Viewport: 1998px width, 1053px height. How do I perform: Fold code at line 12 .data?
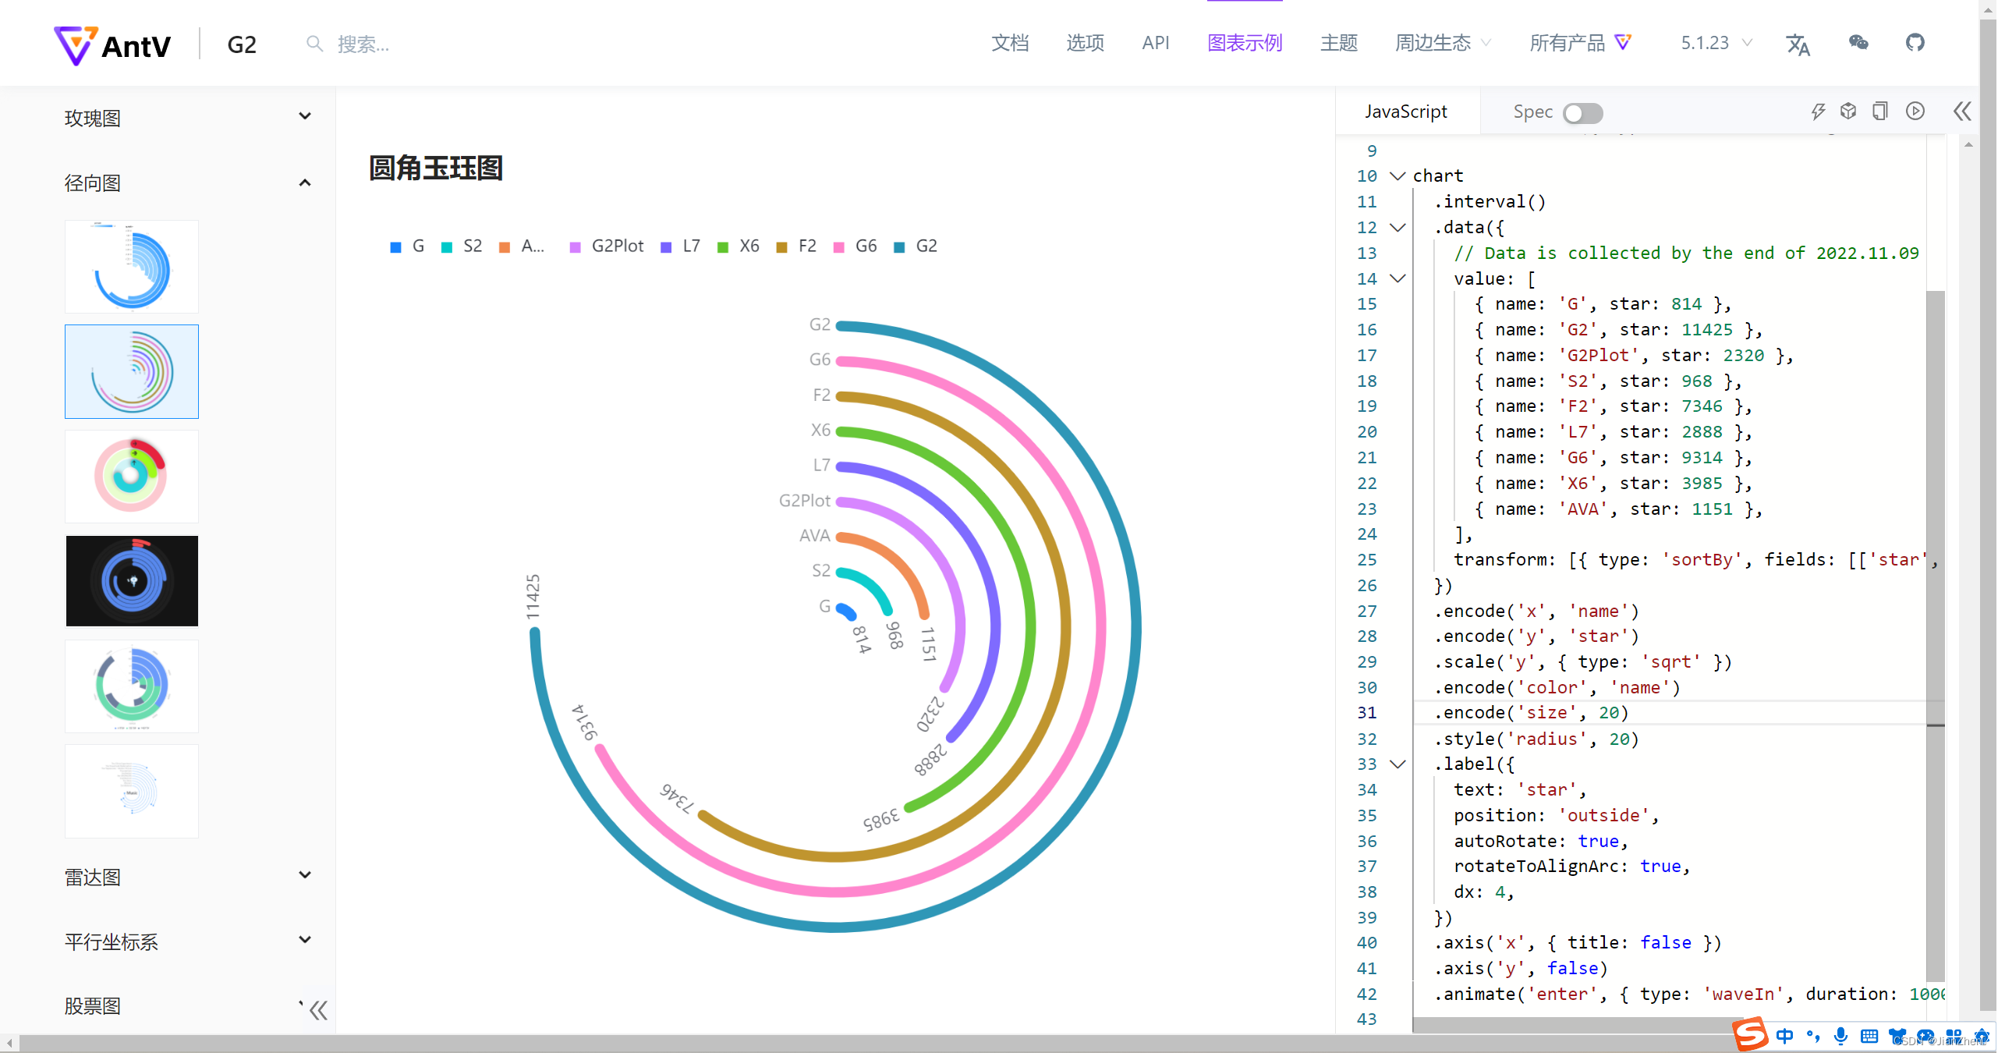tap(1398, 228)
